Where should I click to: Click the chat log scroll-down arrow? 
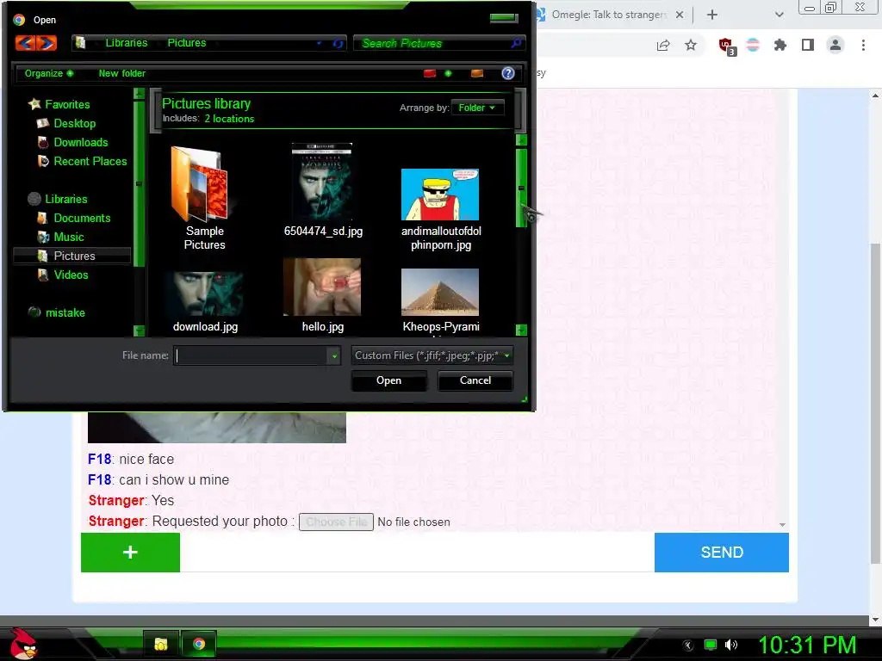(782, 524)
